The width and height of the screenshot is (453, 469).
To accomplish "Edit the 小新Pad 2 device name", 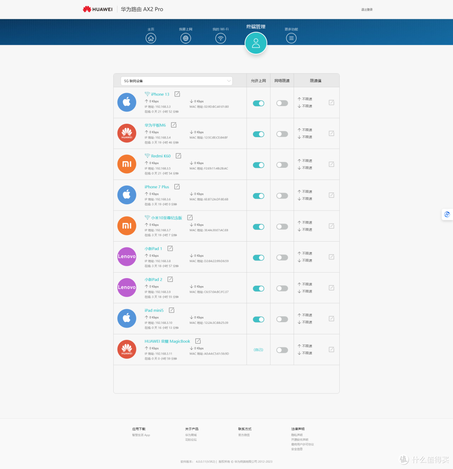I will (170, 279).
